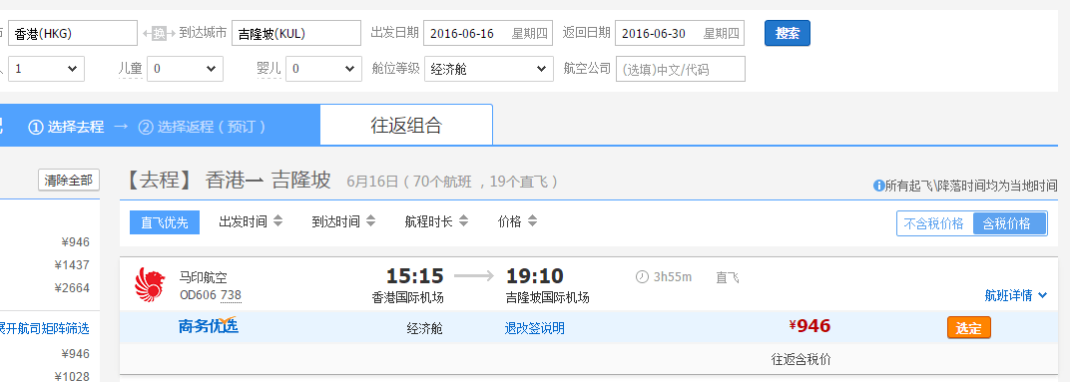Open the 舱位等级 经济舱 dropdown
The height and width of the screenshot is (382, 1070).
pos(489,69)
